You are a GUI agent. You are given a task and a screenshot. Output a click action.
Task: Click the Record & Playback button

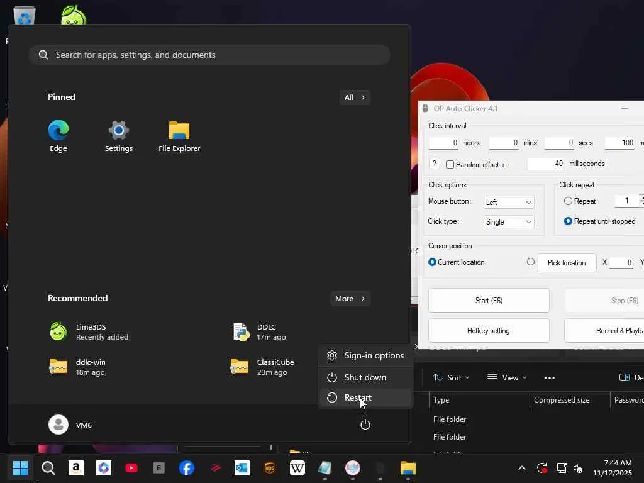point(604,331)
